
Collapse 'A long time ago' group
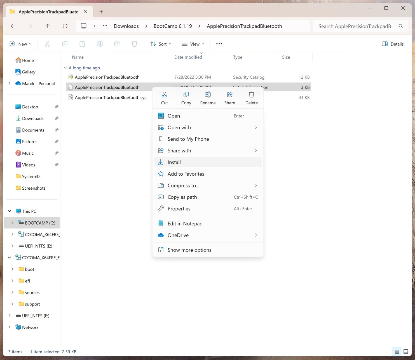point(65,68)
